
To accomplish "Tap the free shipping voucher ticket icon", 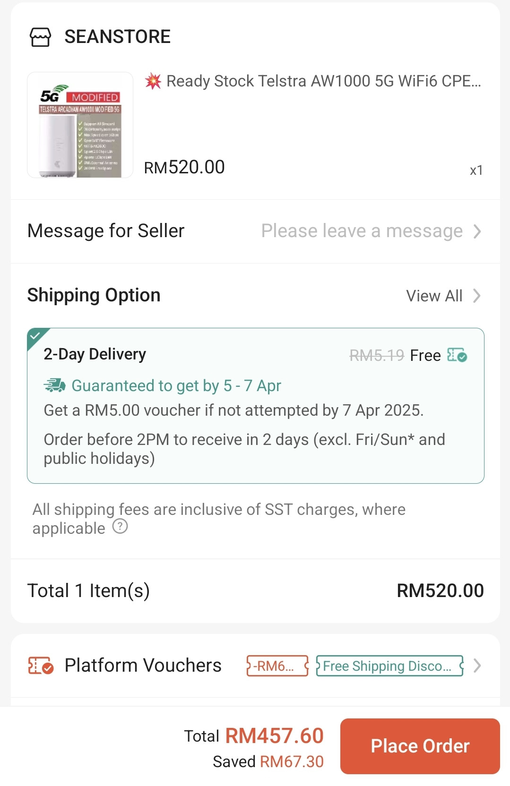I will pos(457,355).
